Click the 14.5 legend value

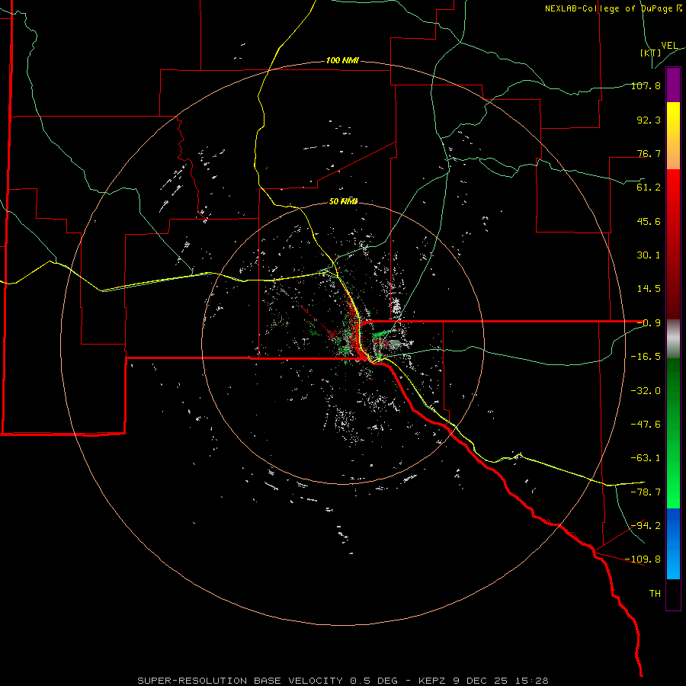click(649, 289)
